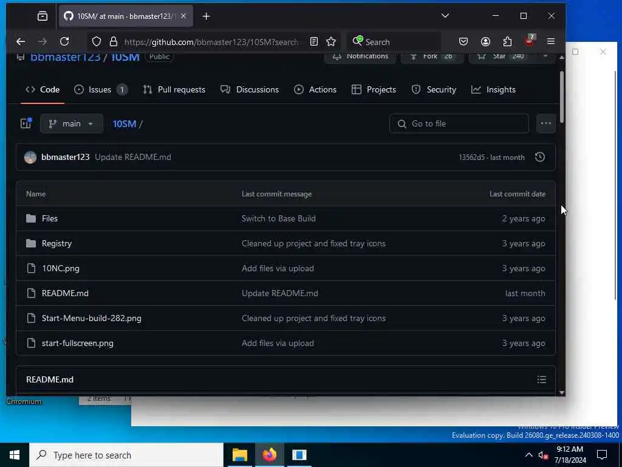The width and height of the screenshot is (622, 467).
Task: Select the Code tab
Action: click(43, 90)
